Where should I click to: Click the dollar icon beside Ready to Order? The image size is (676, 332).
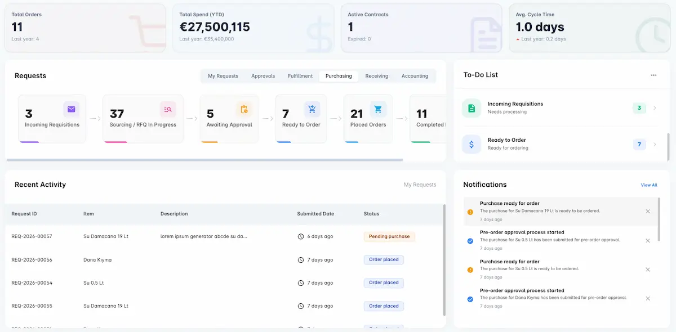point(472,144)
